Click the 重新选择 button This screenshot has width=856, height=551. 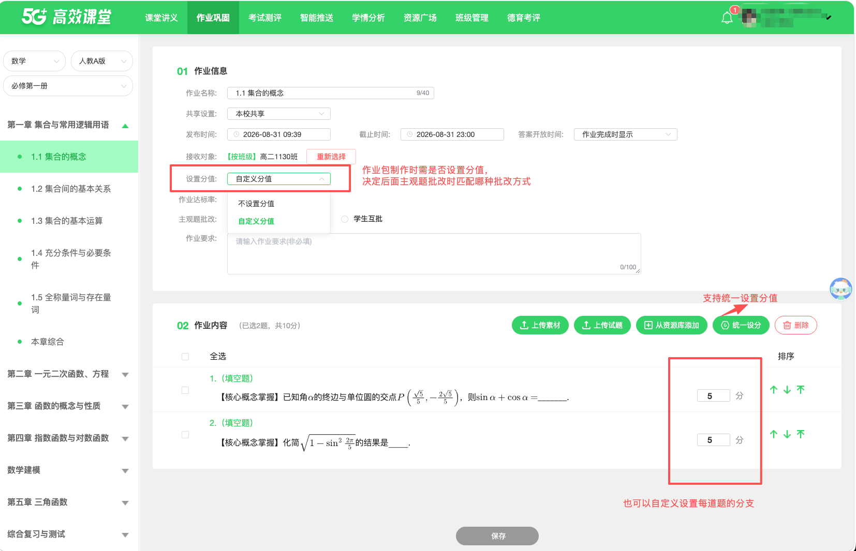331,157
